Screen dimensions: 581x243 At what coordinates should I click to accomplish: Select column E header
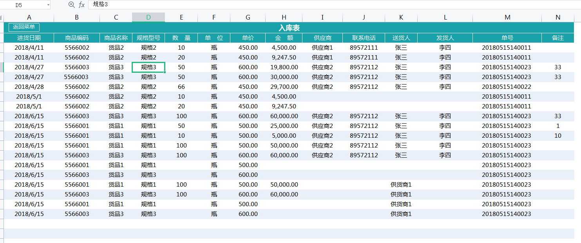pos(181,17)
